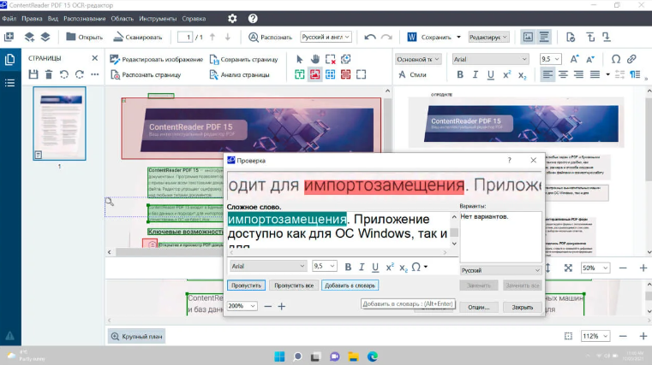Click the page number input field
Viewport: 652px width, 365px height.
point(185,37)
